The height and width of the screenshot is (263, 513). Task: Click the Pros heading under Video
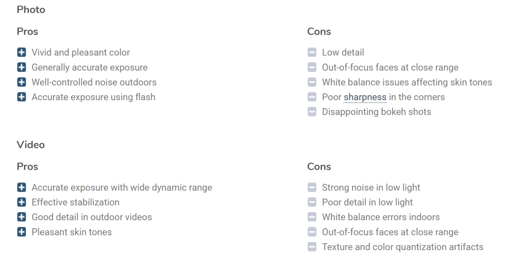(x=27, y=166)
